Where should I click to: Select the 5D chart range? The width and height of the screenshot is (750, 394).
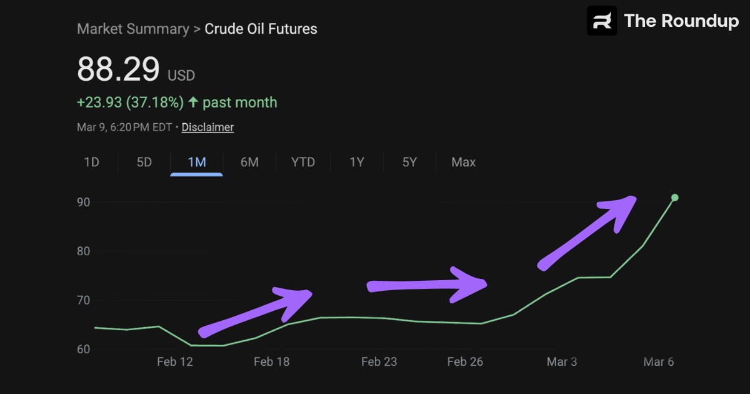[x=144, y=162]
